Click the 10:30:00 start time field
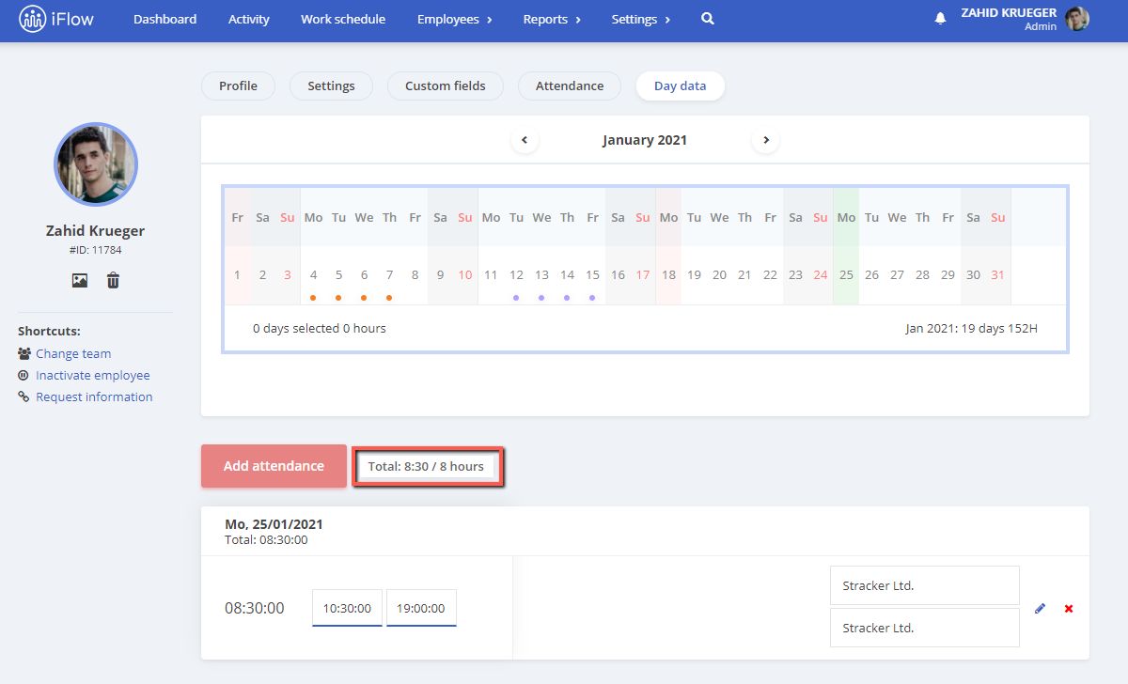The image size is (1128, 684). (347, 608)
